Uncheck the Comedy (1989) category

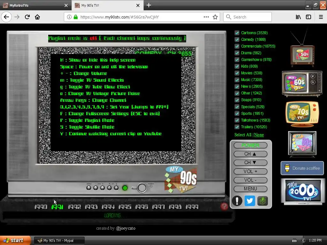(237, 40)
